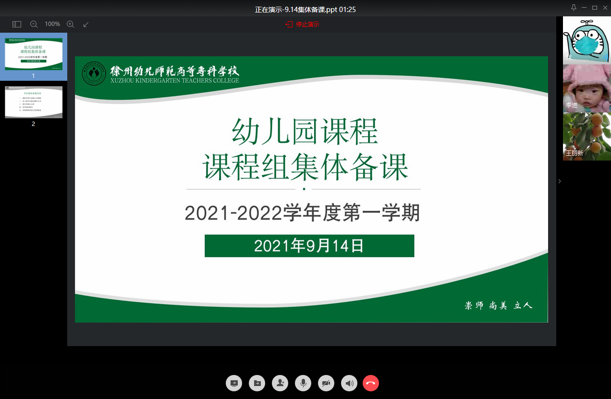This screenshot has height=399, width=611.
Task: Select slide 1 thumbnail
Action: tap(34, 54)
